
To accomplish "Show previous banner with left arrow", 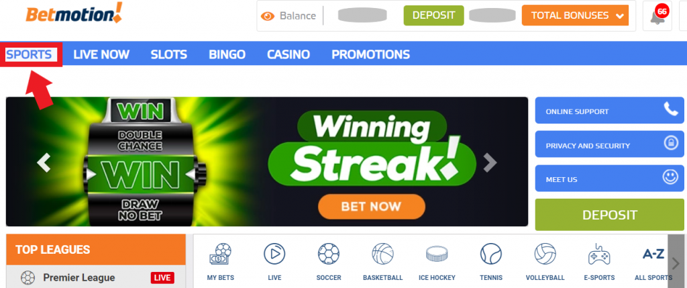I will point(44,162).
